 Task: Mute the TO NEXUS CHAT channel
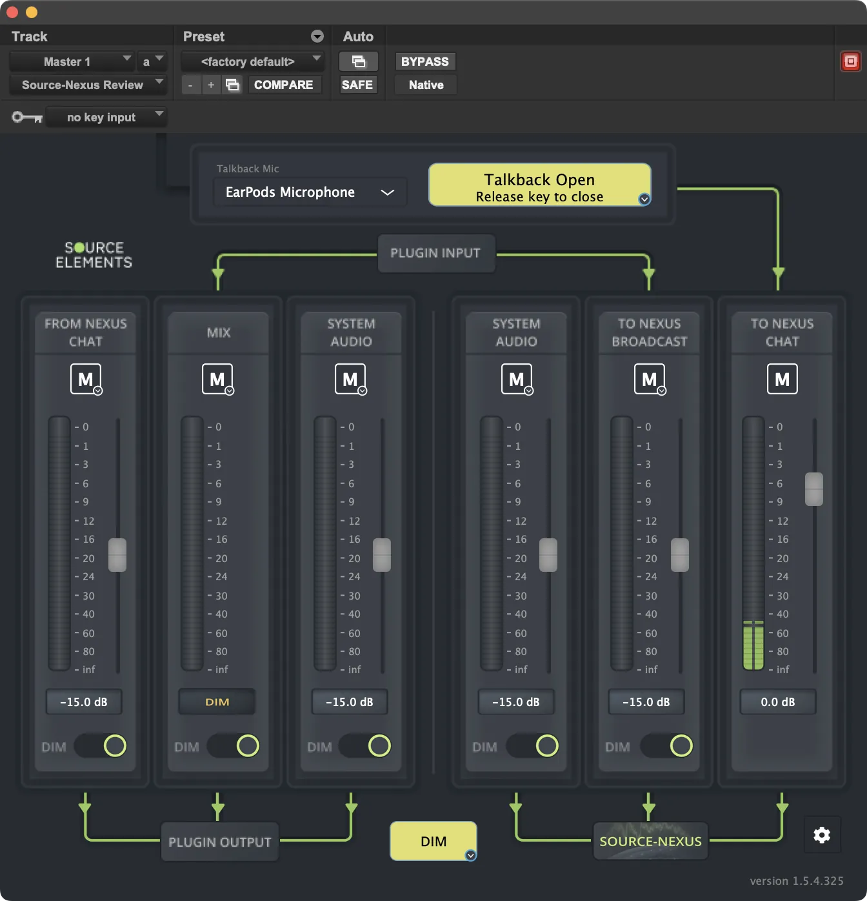(782, 379)
